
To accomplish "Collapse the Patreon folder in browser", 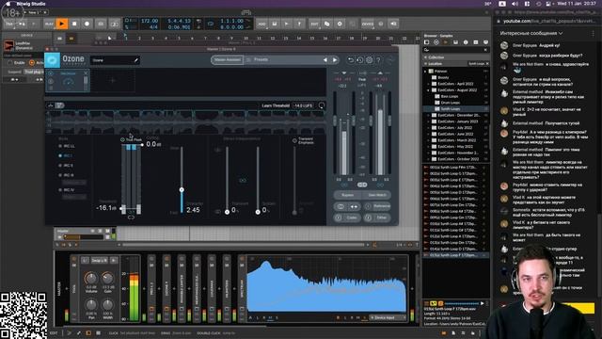I will point(425,72).
